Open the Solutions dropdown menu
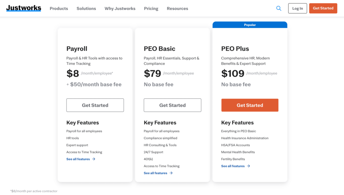Image resolution: width=344 pixels, height=195 pixels. [86, 8]
